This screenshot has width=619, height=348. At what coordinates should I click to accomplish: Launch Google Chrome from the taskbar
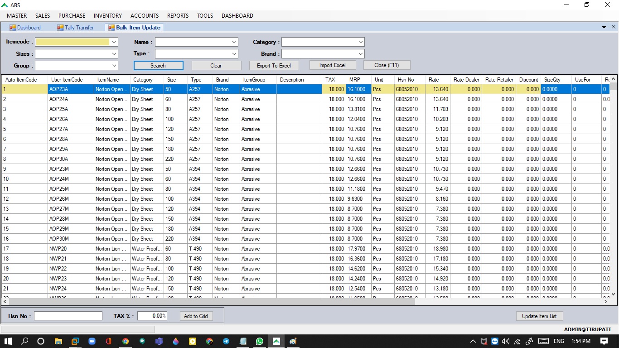click(x=126, y=341)
